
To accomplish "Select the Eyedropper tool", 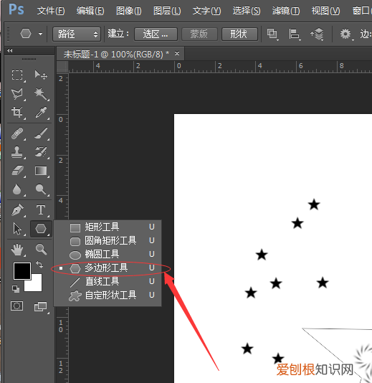I will 41,113.
